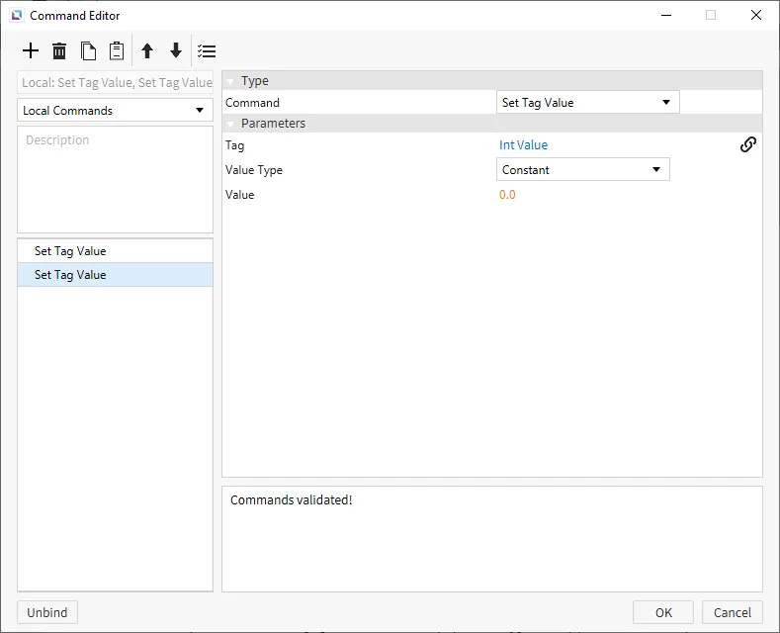Click the Int Value tag link
Viewport: 780px width, 633px height.
[523, 145]
